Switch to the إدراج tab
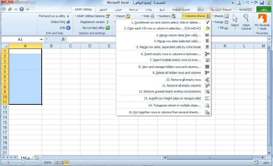 click(x=201, y=9)
